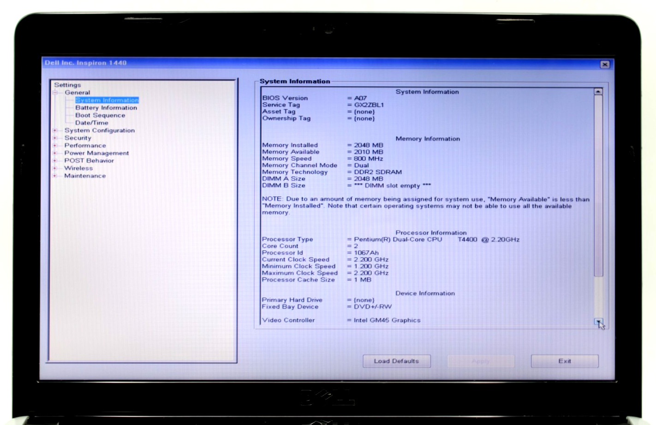Click the Device Information heading
The image size is (656, 425).
tap(425, 293)
